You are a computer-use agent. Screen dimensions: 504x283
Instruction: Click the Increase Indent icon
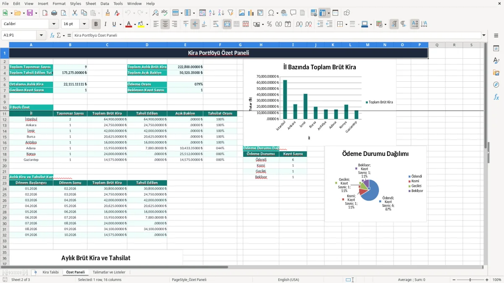tap(320, 24)
